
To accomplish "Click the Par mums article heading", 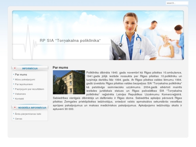I will (x=60, y=67).
